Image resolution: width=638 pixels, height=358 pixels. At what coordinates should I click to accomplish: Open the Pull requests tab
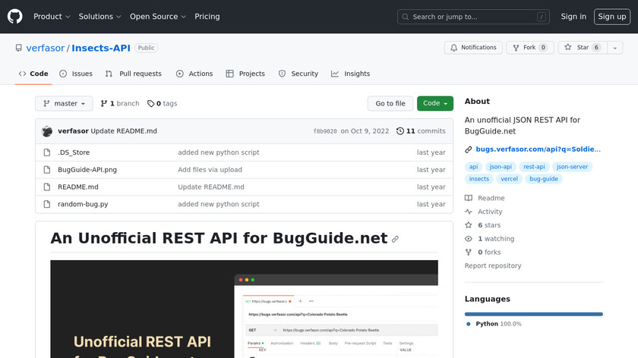click(x=134, y=74)
